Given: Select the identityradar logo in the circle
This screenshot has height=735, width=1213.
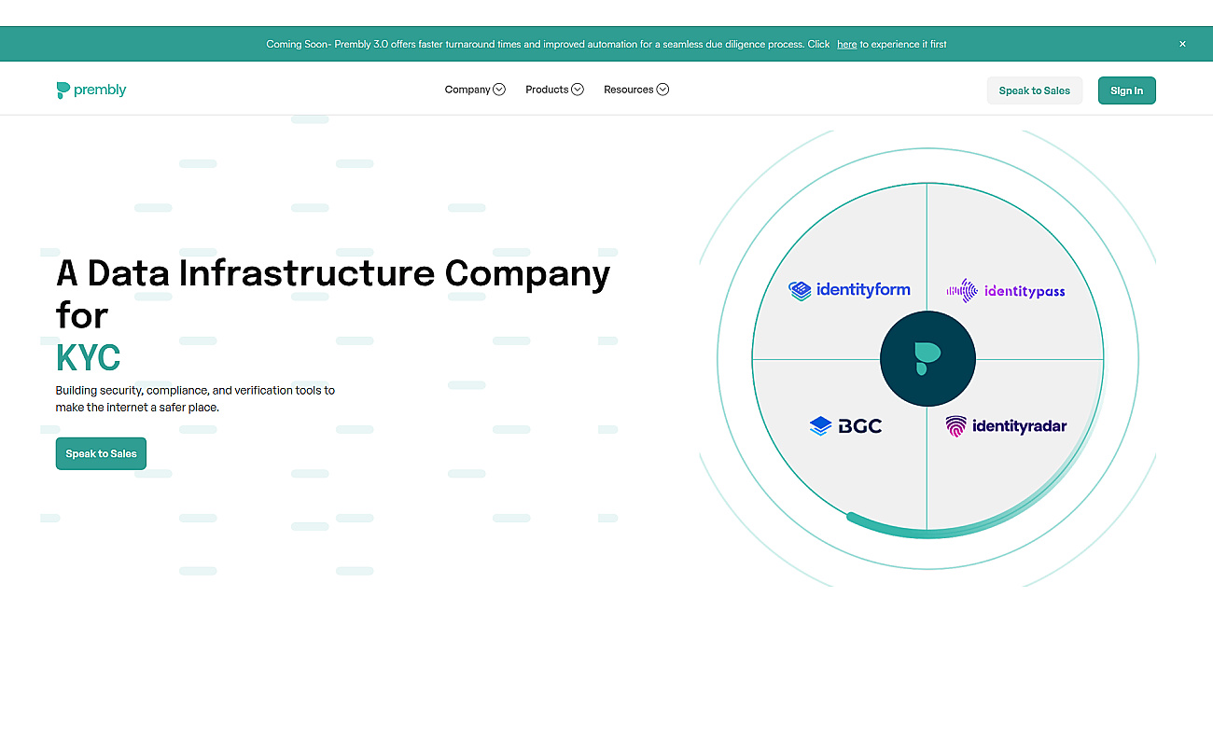Looking at the screenshot, I should [1006, 426].
